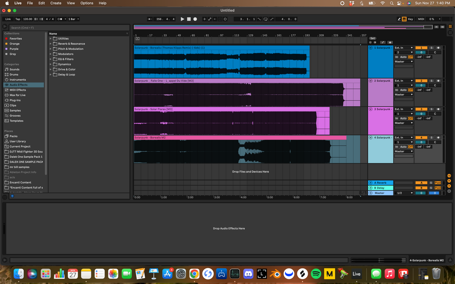Viewport: 455px width, 284px height.
Task: Toggle Post button on B Delay
Action: 438,188
